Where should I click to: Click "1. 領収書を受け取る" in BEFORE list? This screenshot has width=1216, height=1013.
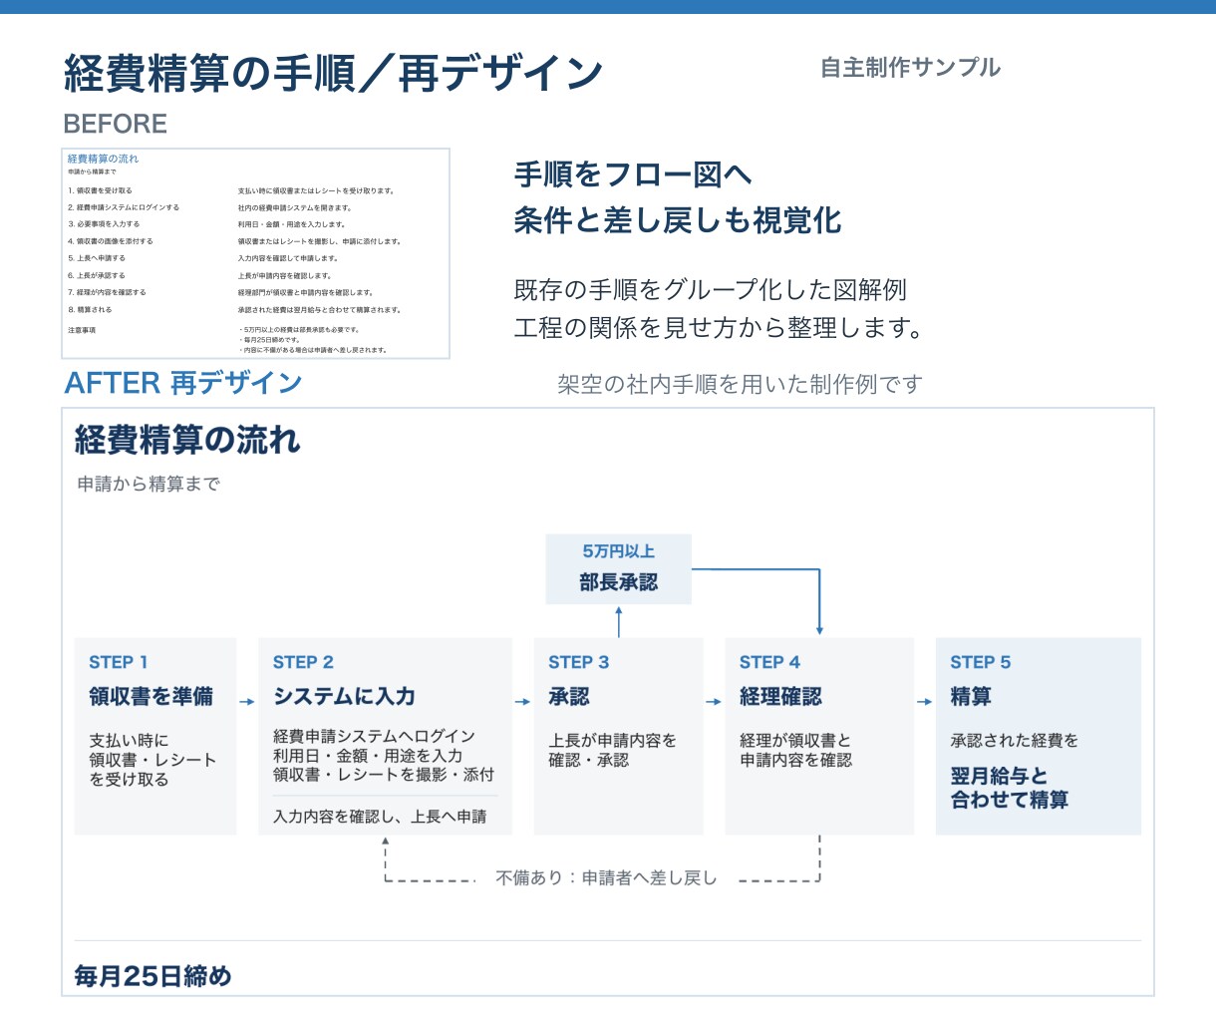[x=100, y=190]
